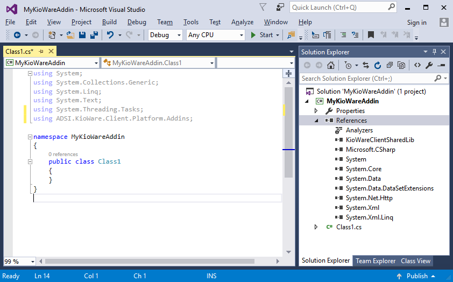Open the Project menu

[81, 22]
